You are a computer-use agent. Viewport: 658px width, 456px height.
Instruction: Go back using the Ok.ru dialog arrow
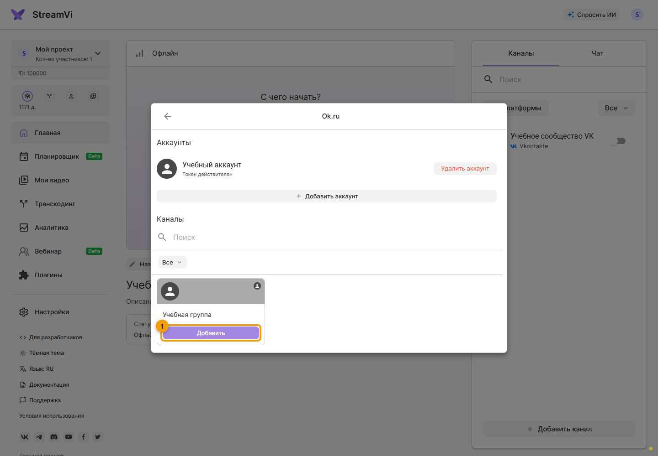[x=168, y=116]
